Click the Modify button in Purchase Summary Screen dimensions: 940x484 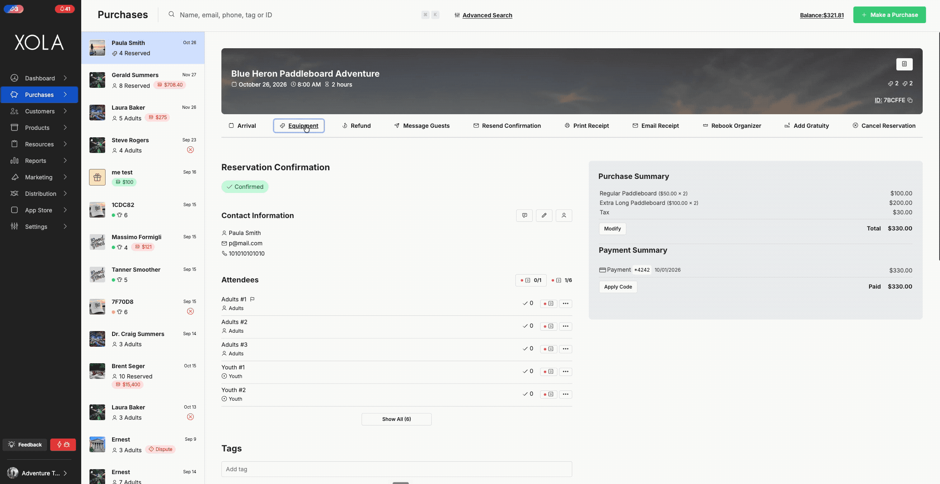(612, 229)
